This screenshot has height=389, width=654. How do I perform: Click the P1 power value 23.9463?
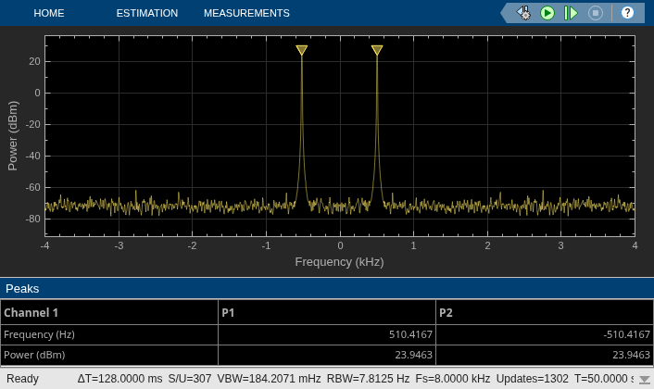(x=413, y=355)
